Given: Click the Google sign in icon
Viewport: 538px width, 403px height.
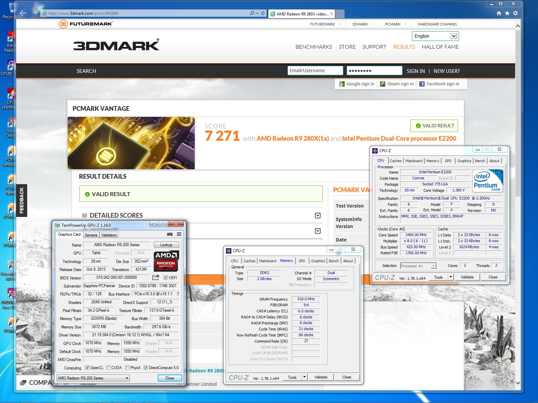Looking at the screenshot, I should (342, 84).
